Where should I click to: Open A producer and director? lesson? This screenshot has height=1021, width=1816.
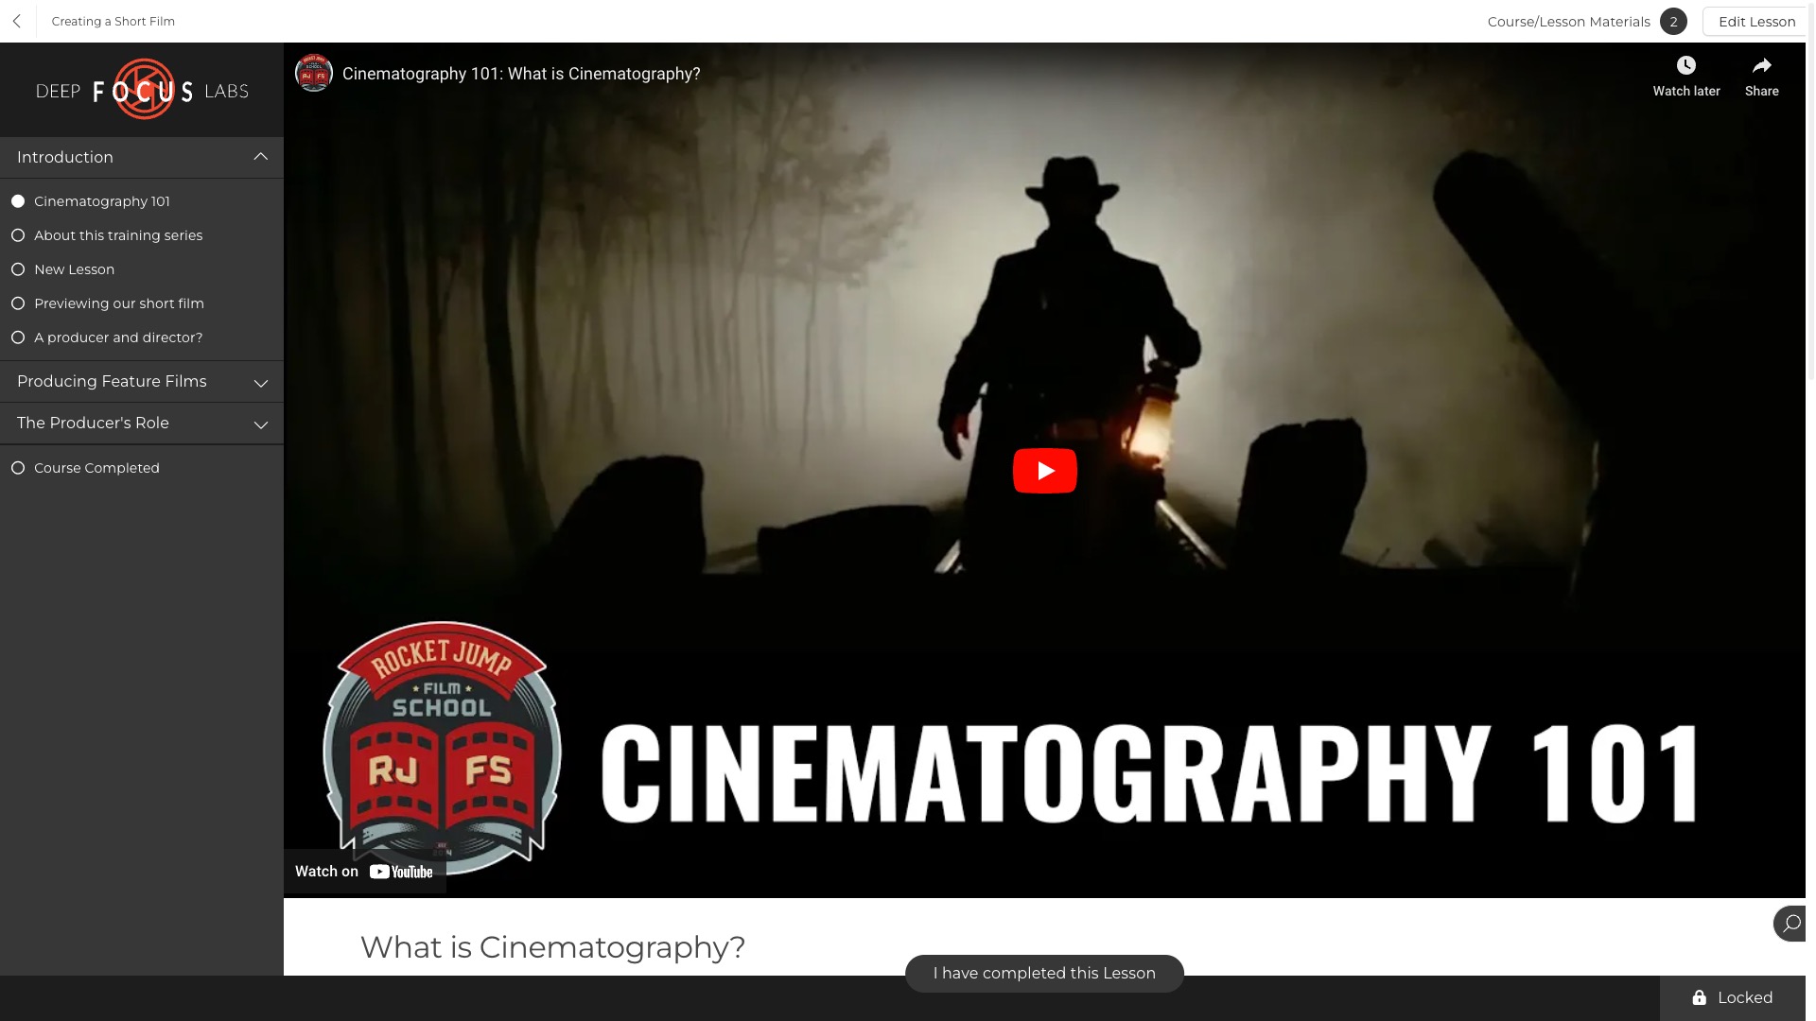118,337
